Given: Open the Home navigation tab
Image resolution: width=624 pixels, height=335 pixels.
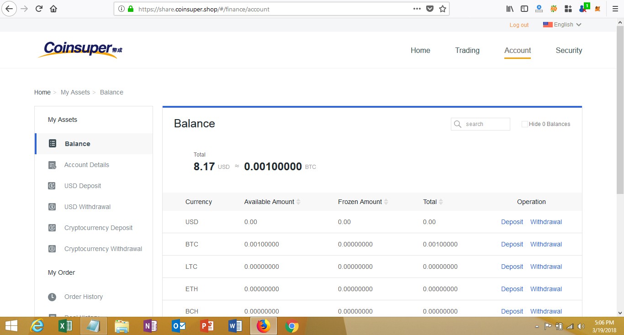Looking at the screenshot, I should tap(420, 50).
